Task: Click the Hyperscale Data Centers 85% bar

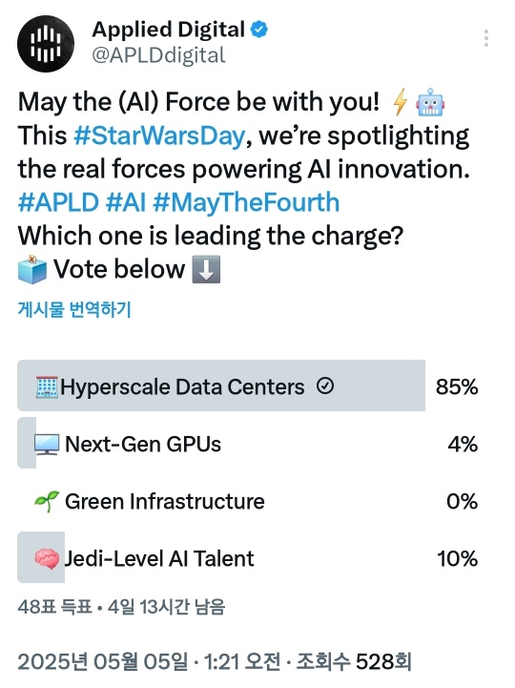Action: pos(221,386)
